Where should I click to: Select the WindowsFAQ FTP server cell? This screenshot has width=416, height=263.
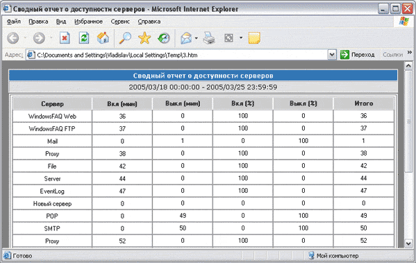click(x=52, y=128)
